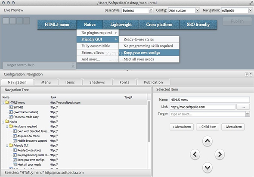
Task: Open the Base Style dropdown
Action: (x=151, y=10)
